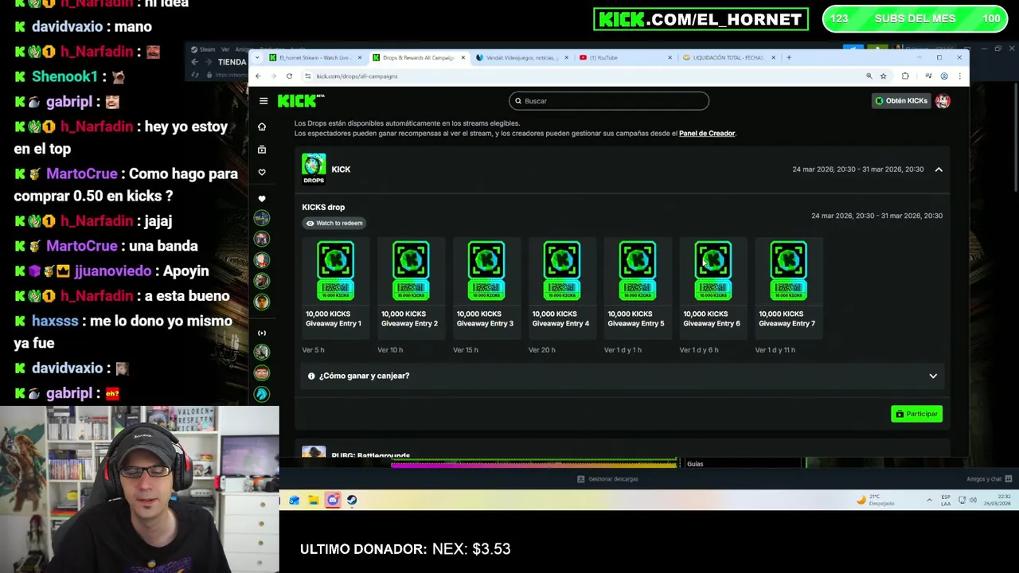This screenshot has width=1019, height=573.
Task: Open the Chrome three-dot menu
Action: (x=959, y=76)
